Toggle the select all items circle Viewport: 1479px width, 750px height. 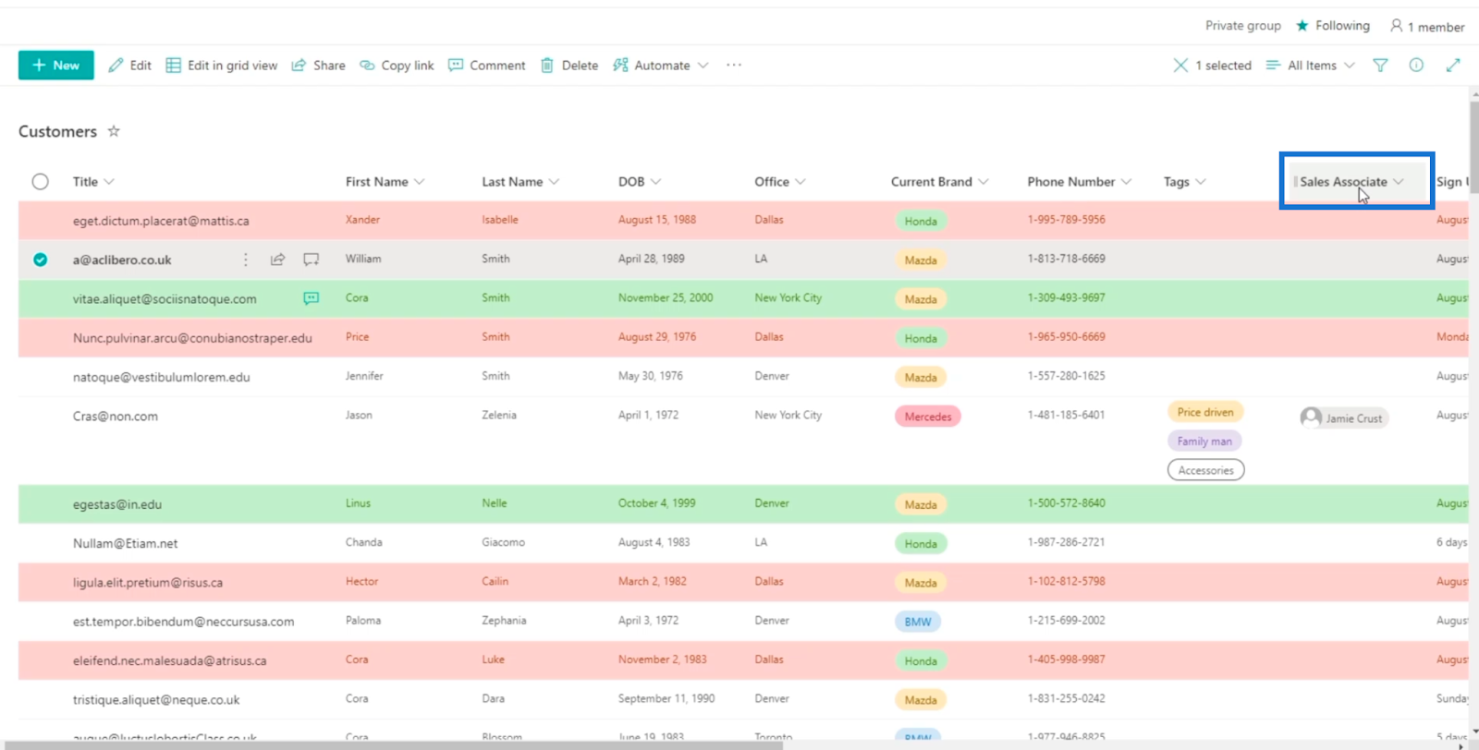tap(40, 182)
